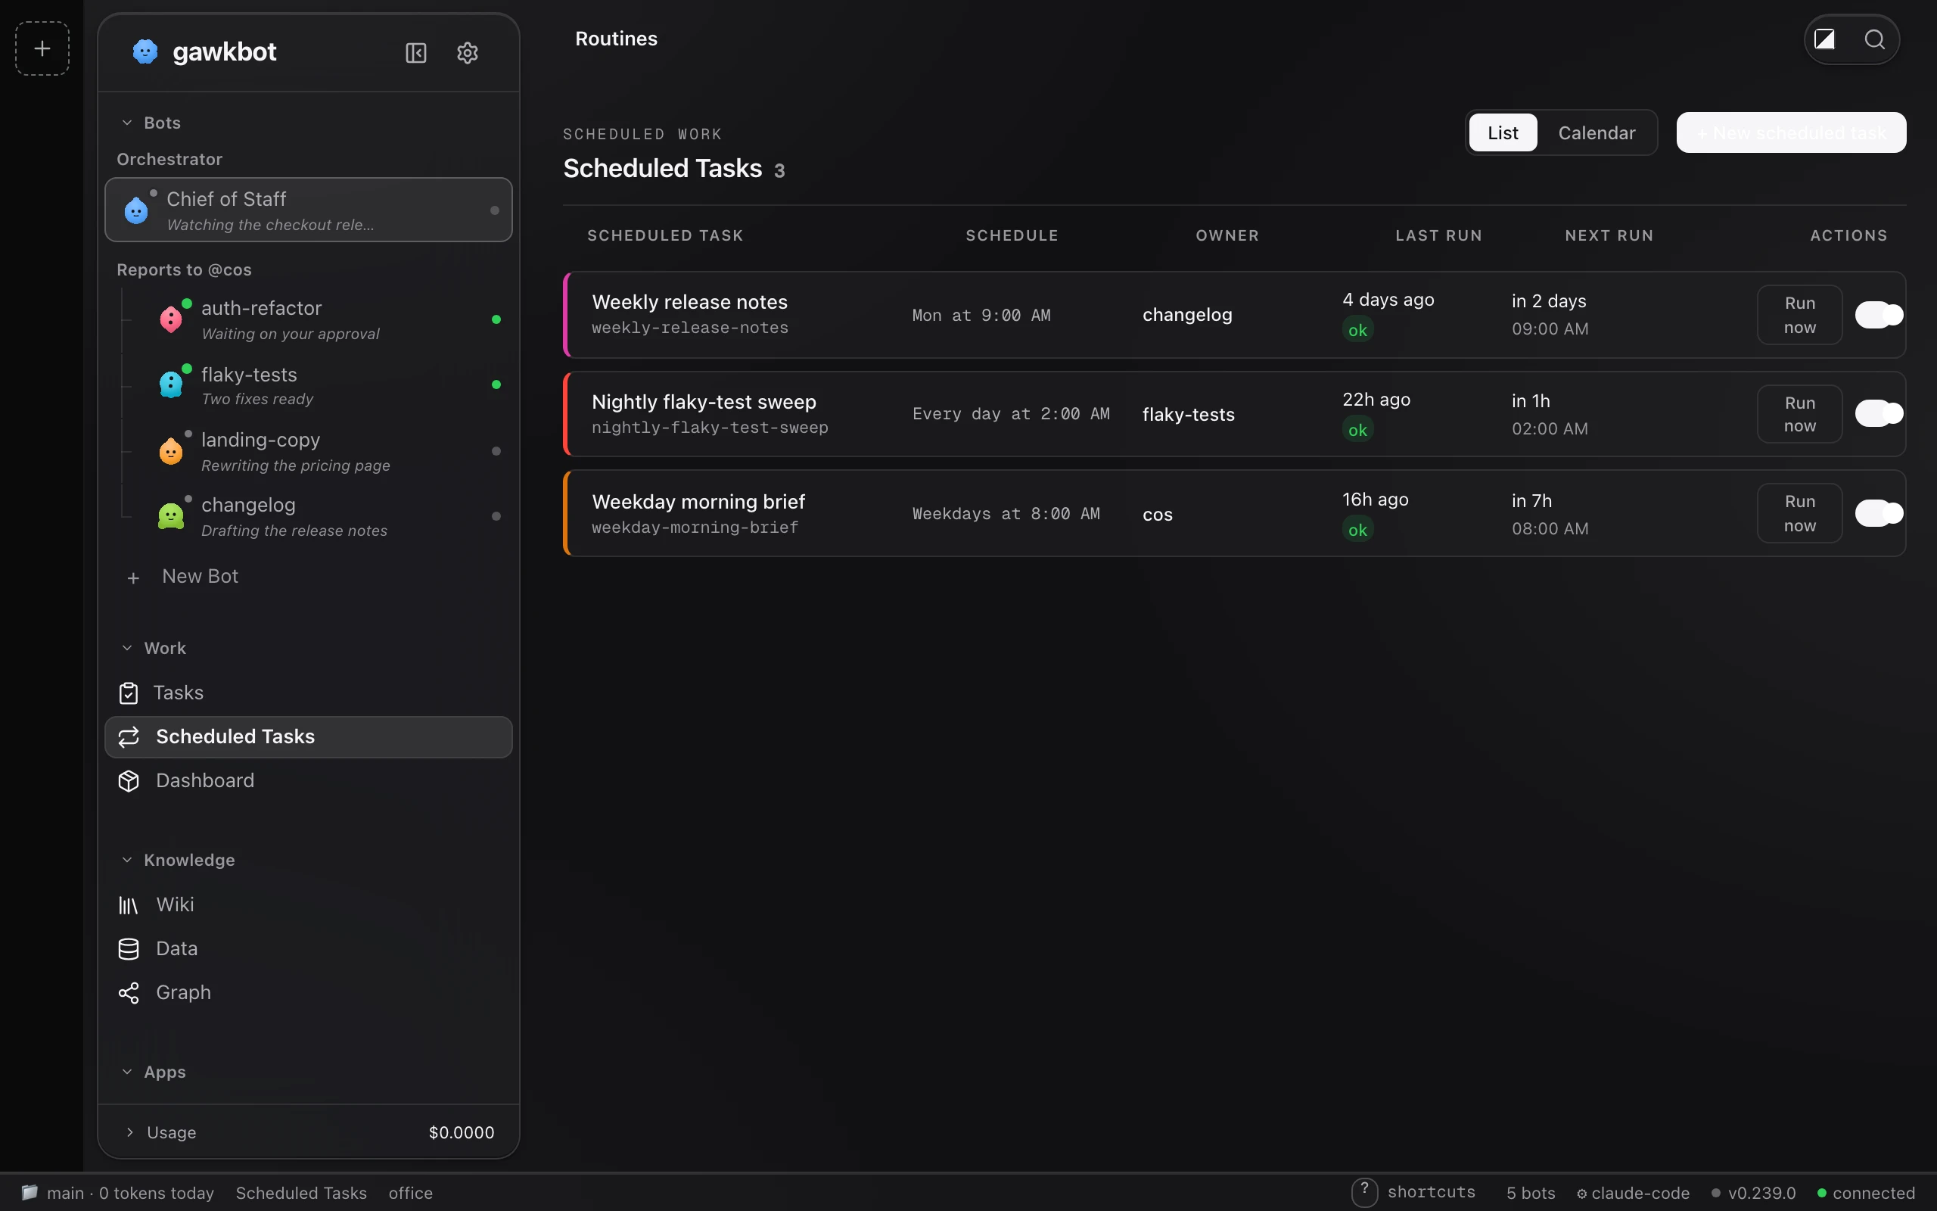Click the changelog bot avatar
This screenshot has height=1211, width=1937.
170,515
